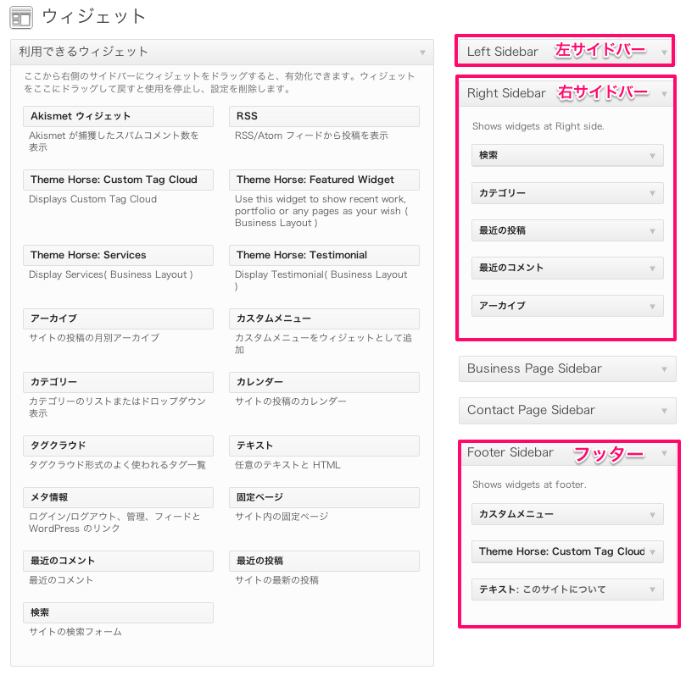Select the available 検索 widget
This screenshot has width=686, height=681.
point(118,612)
